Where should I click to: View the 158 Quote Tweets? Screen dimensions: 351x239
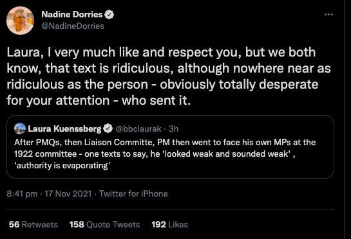click(x=104, y=224)
